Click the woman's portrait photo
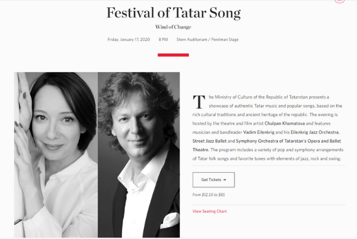This screenshot has height=239, width=357. pos(56,155)
